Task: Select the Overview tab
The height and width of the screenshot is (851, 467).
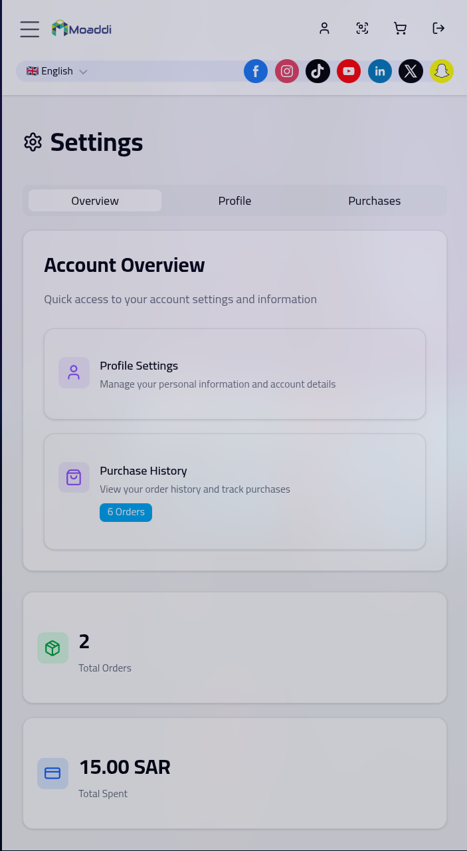Action: [x=95, y=201]
